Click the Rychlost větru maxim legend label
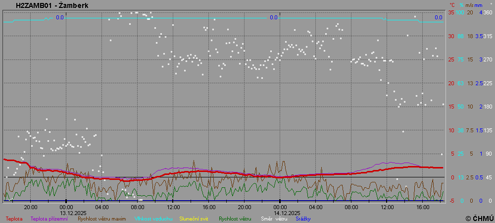 click(x=101, y=219)
